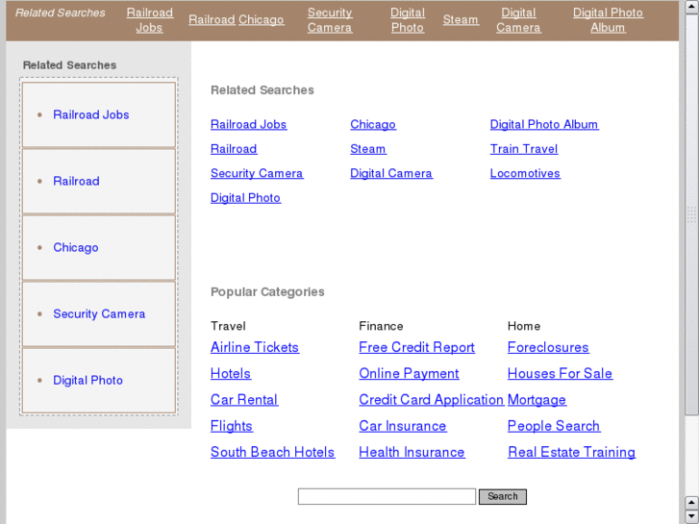The image size is (699, 524).
Task: Open Railroad Jobs in the top brown bar
Action: coord(149,20)
